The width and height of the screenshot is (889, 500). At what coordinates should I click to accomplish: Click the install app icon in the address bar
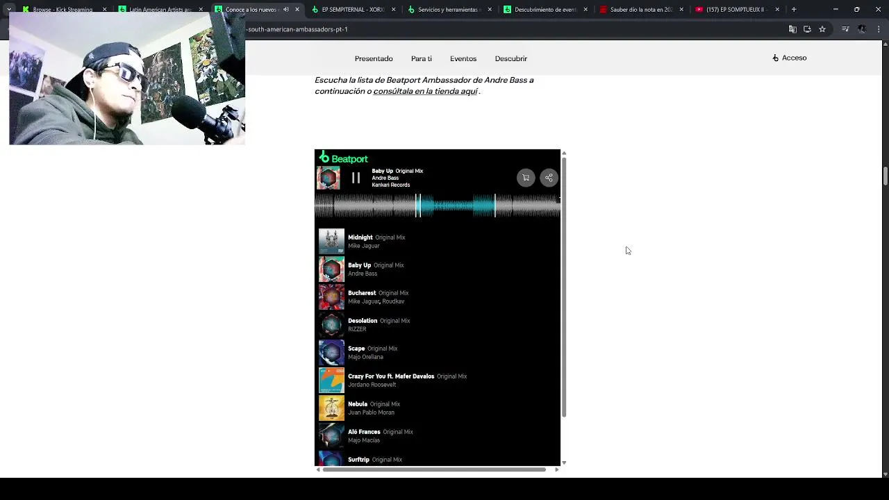(807, 29)
